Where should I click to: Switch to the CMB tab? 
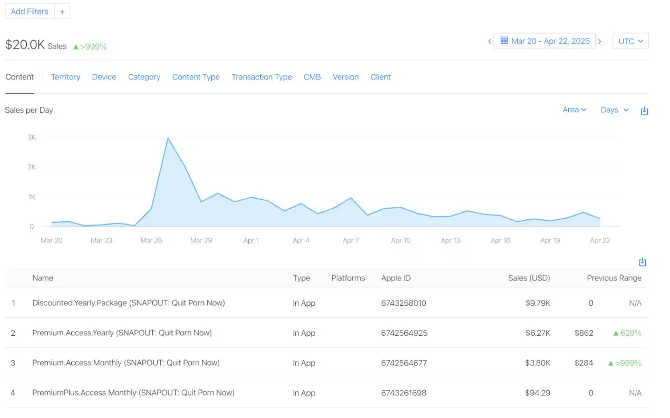[312, 77]
